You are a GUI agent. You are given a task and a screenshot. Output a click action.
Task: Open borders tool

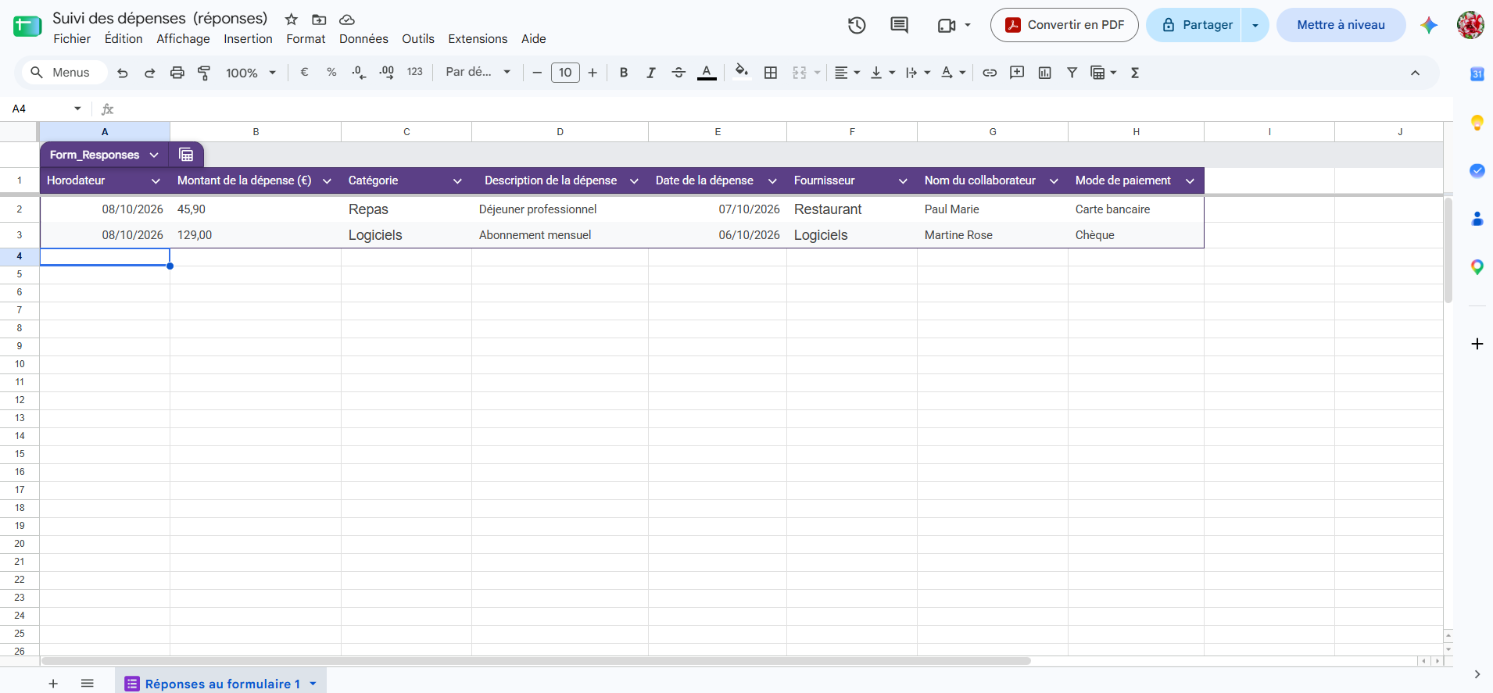coord(771,73)
